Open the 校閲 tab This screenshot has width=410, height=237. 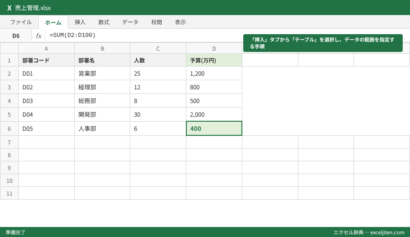click(157, 22)
